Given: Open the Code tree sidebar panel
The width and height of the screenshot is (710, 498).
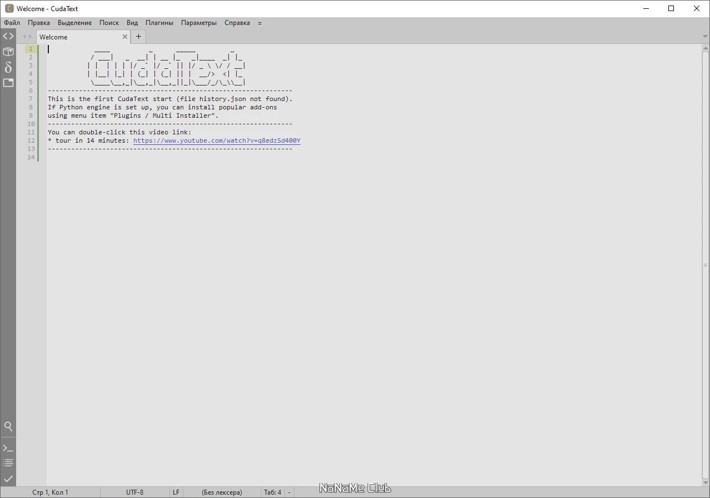Looking at the screenshot, I should pyautogui.click(x=8, y=36).
